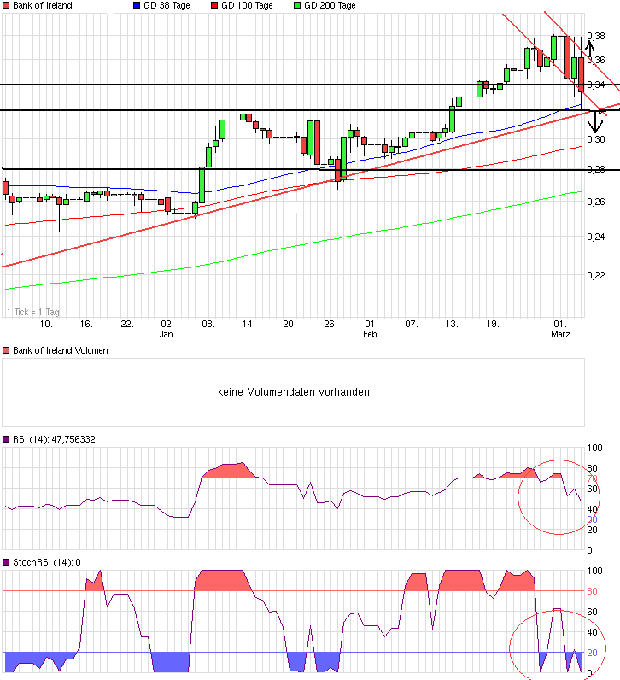Select the 02. Jan. date on the axis
620x680 pixels.
[x=167, y=329]
